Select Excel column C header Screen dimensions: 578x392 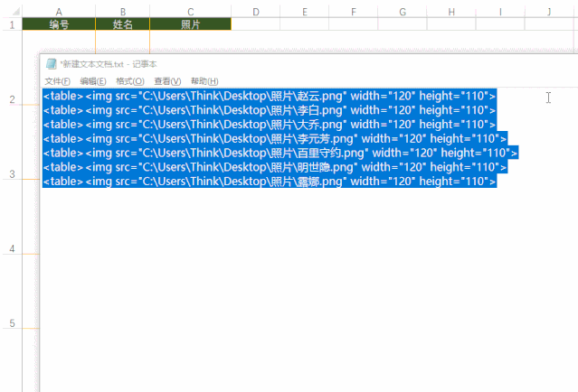pyautogui.click(x=191, y=12)
